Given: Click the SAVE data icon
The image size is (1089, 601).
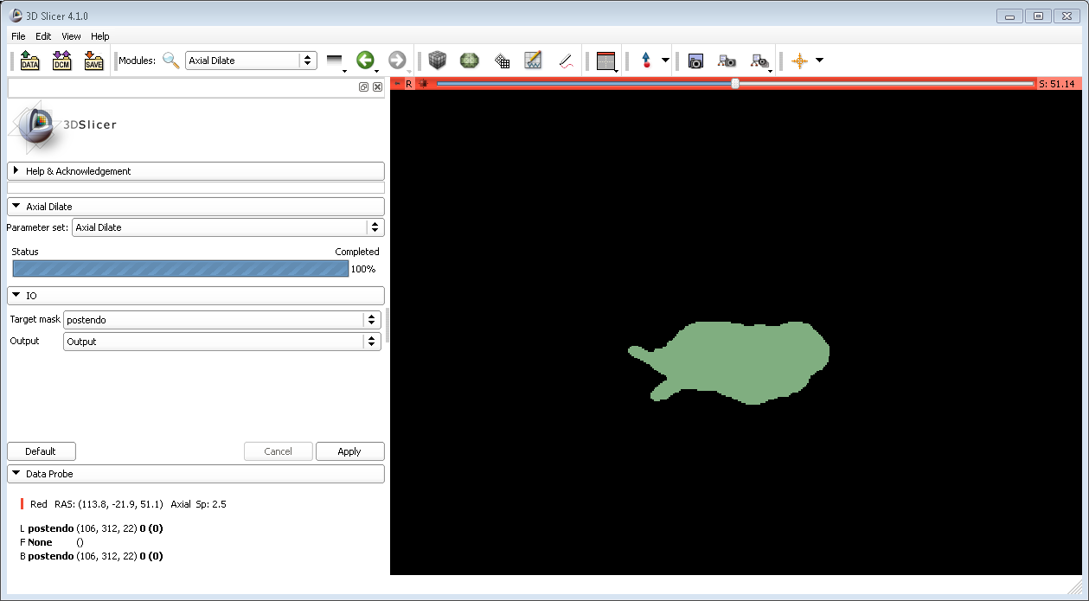Looking at the screenshot, I should (x=93, y=61).
